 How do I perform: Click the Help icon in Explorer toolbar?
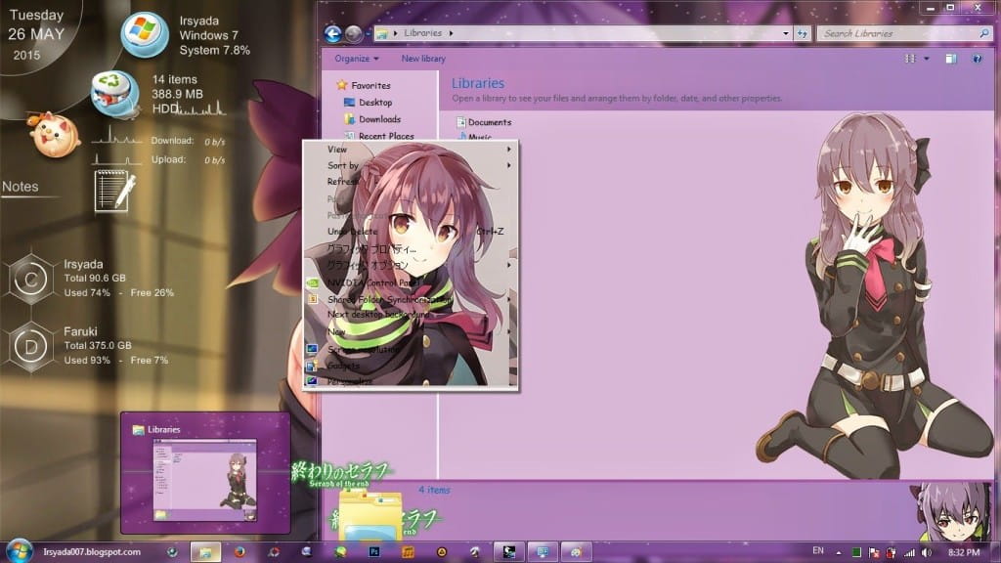click(978, 59)
